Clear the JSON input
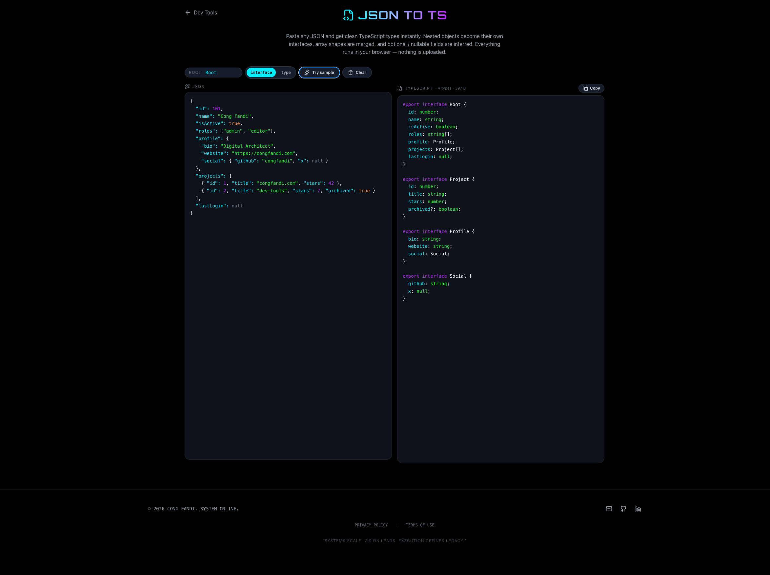 click(357, 73)
